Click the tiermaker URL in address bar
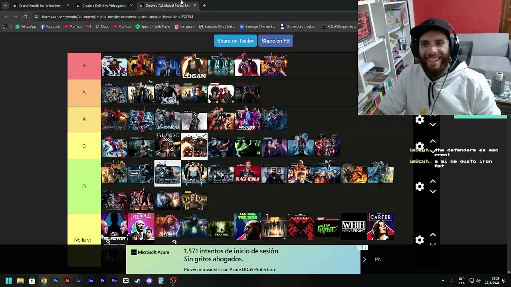 (117, 17)
